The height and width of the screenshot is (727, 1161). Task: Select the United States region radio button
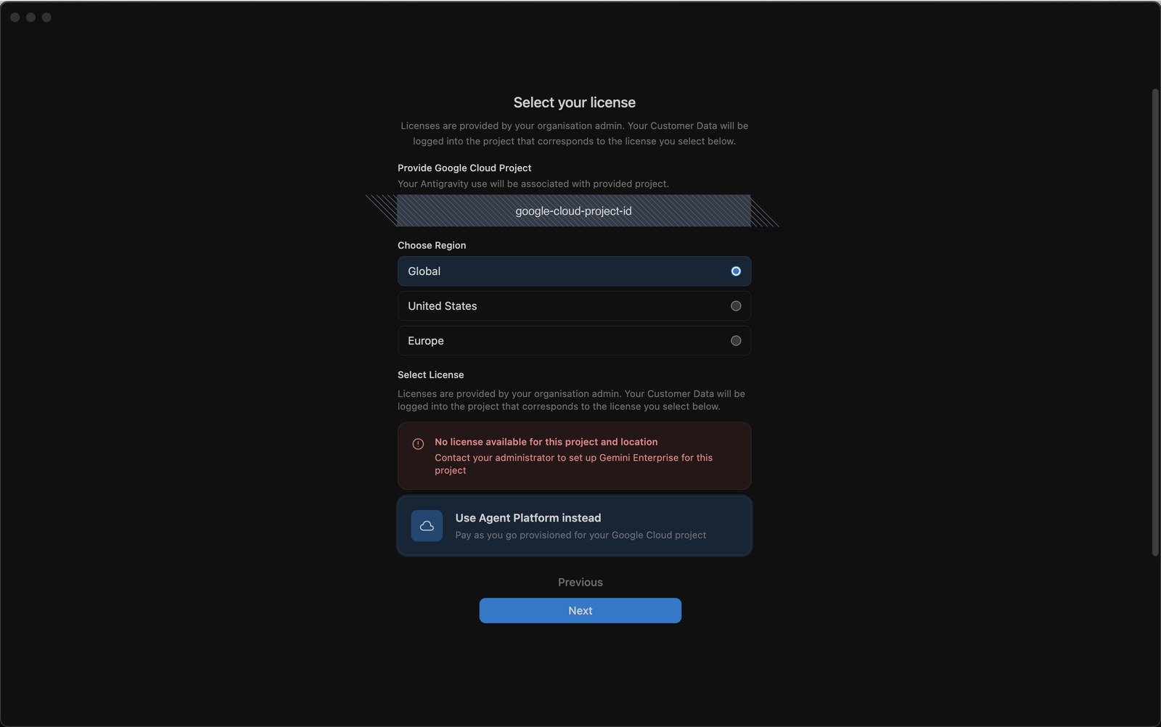pos(736,306)
